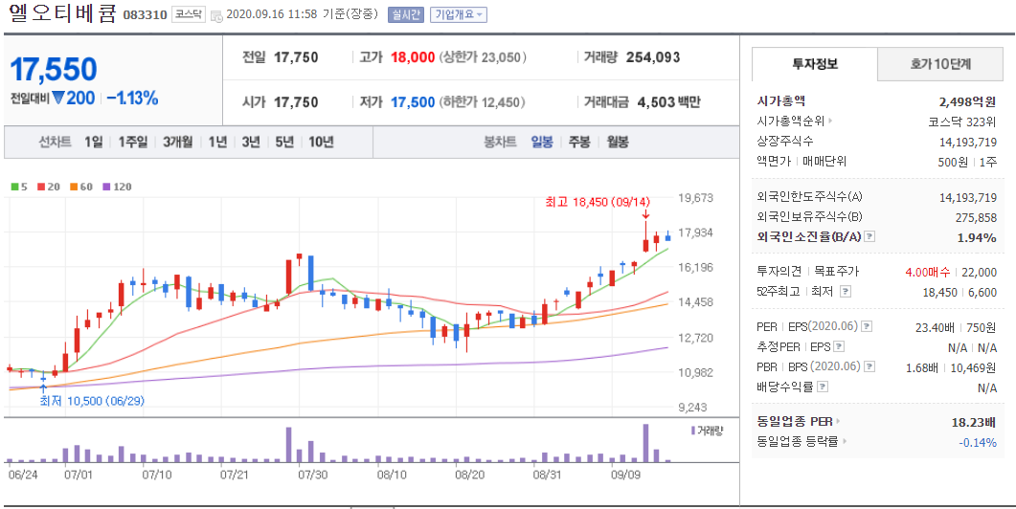Click the 거래대금 value 4,503 백만
The width and height of the screenshot is (1016, 509).
tap(668, 102)
